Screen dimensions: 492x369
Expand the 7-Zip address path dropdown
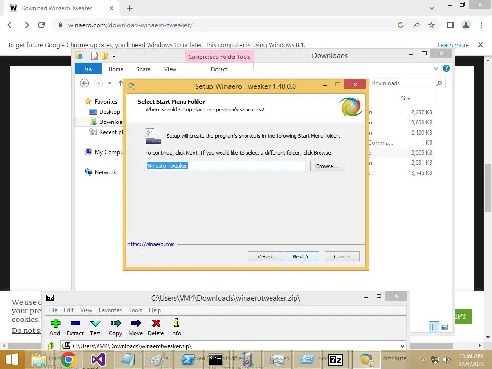tap(402, 346)
